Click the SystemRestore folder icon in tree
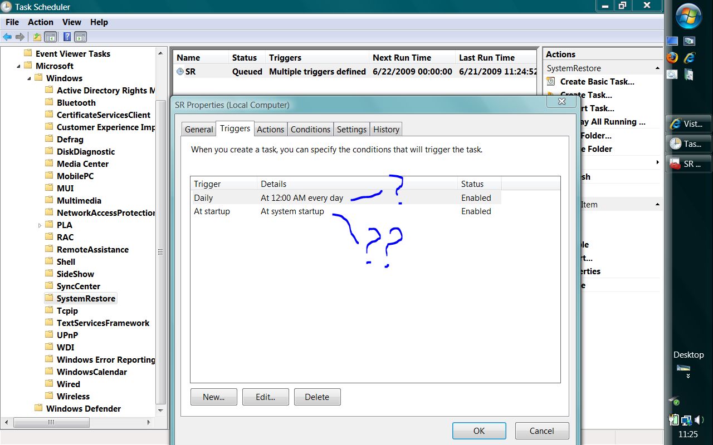 (x=49, y=298)
